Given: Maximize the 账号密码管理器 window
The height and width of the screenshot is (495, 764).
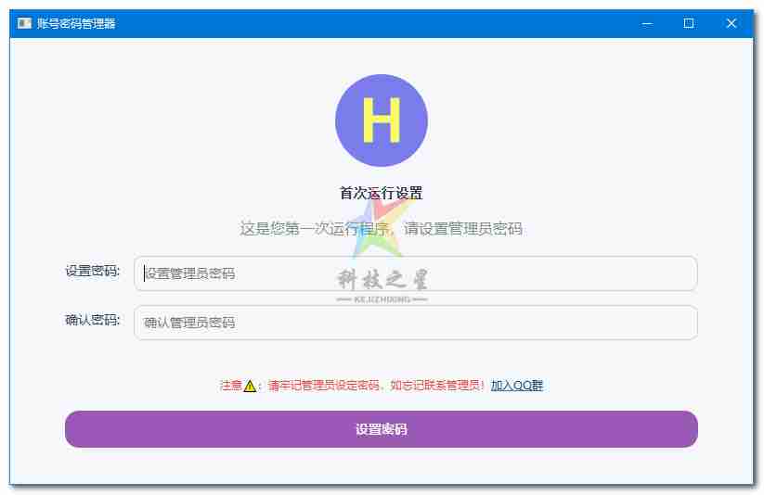Looking at the screenshot, I should [689, 23].
